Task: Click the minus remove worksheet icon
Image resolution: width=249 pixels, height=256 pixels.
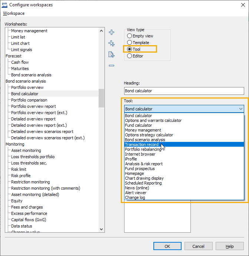Action: coord(111,66)
